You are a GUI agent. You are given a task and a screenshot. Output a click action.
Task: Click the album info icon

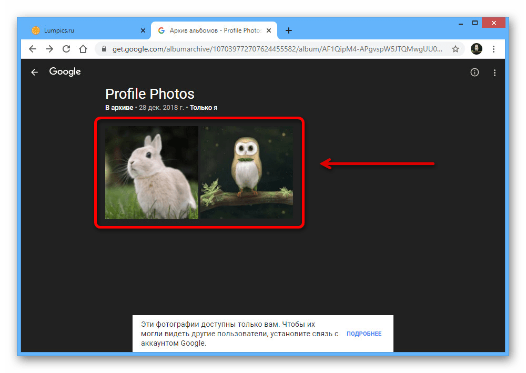click(474, 72)
